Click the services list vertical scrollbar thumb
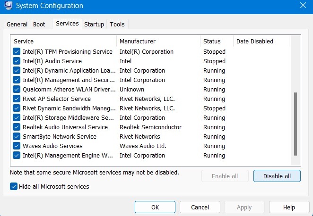Image resolution: width=313 pixels, height=216 pixels. [x=296, y=124]
